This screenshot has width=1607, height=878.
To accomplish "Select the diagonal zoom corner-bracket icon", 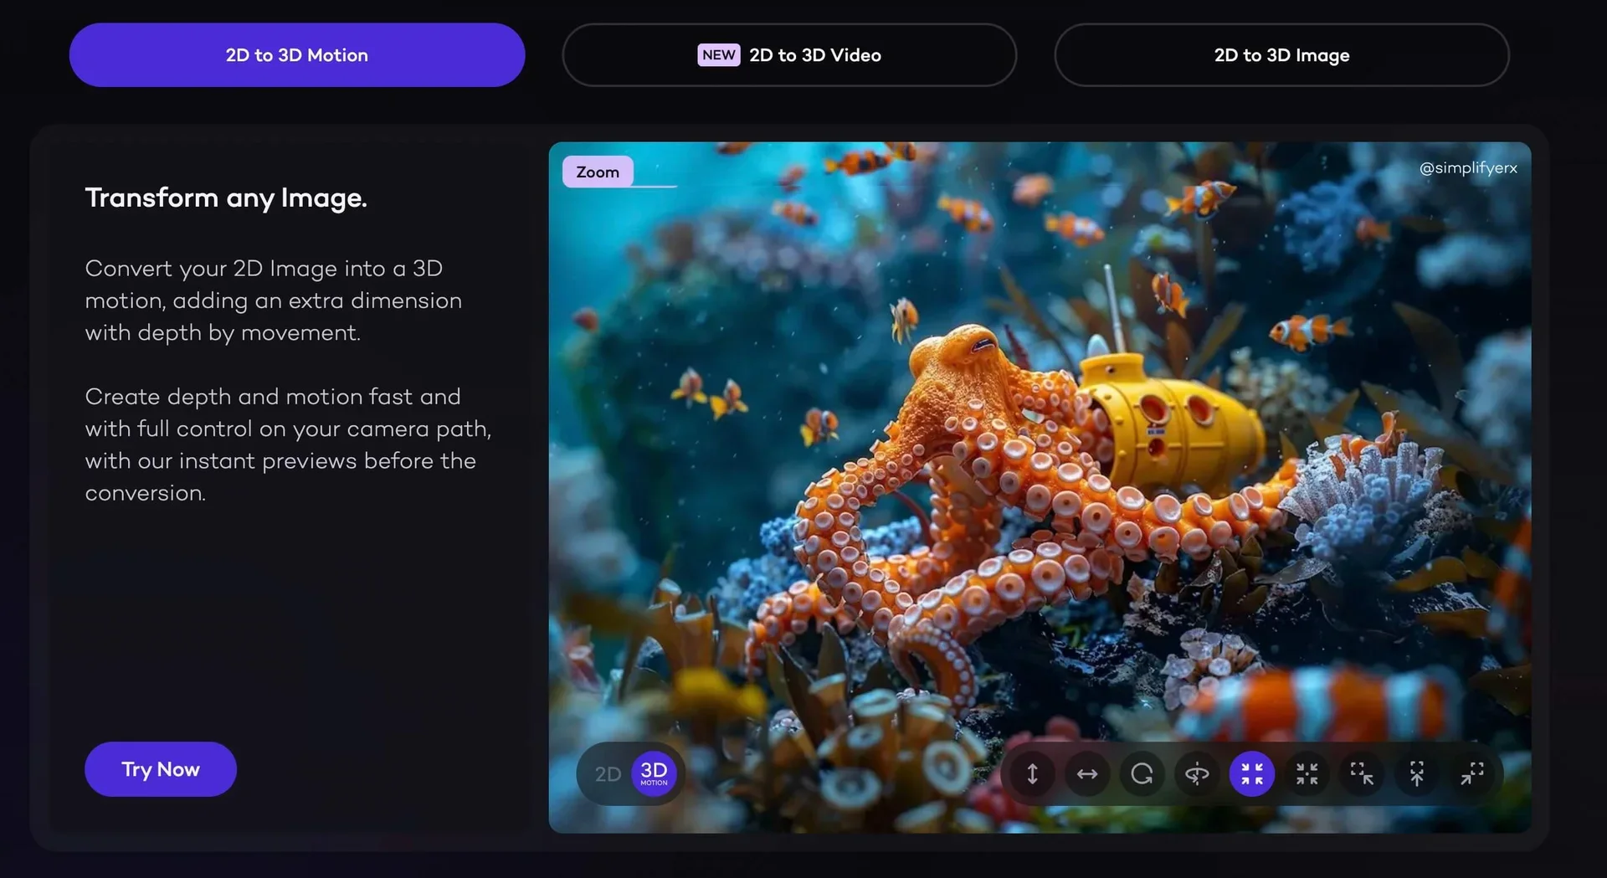I will click(x=1362, y=773).
